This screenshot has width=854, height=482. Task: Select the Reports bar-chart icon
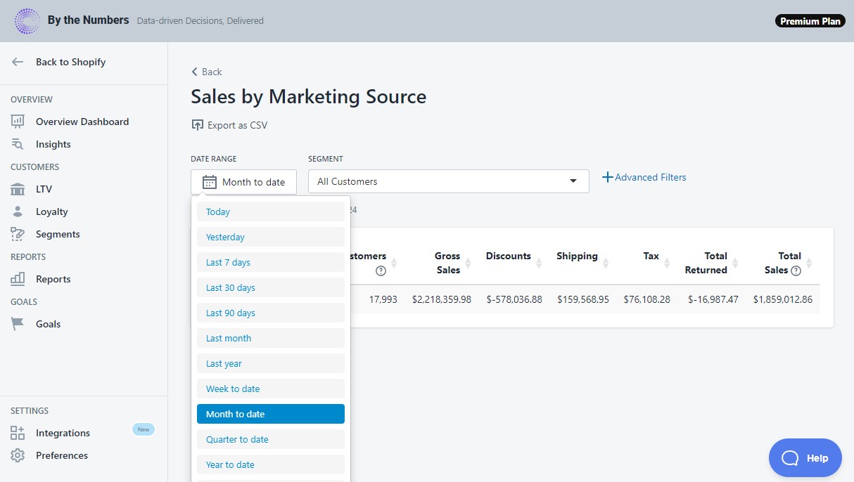click(x=19, y=279)
